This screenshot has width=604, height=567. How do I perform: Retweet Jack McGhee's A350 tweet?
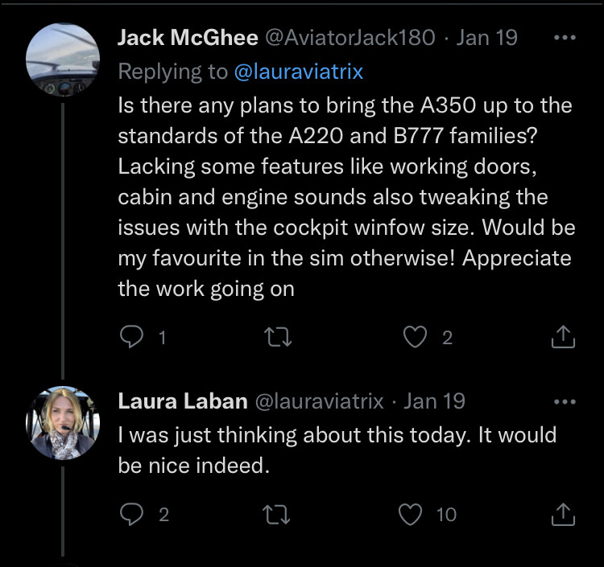pos(279,338)
